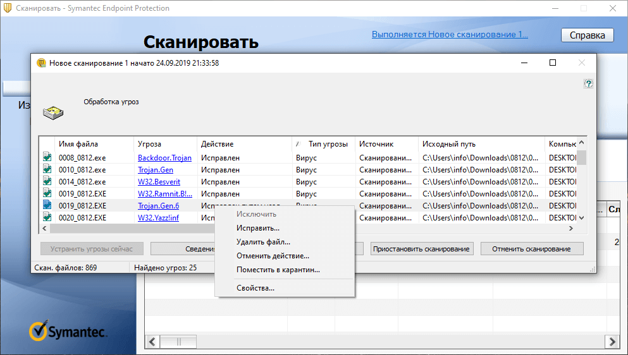
Task: Click the threat list scroll right arrow
Action: coord(570,228)
